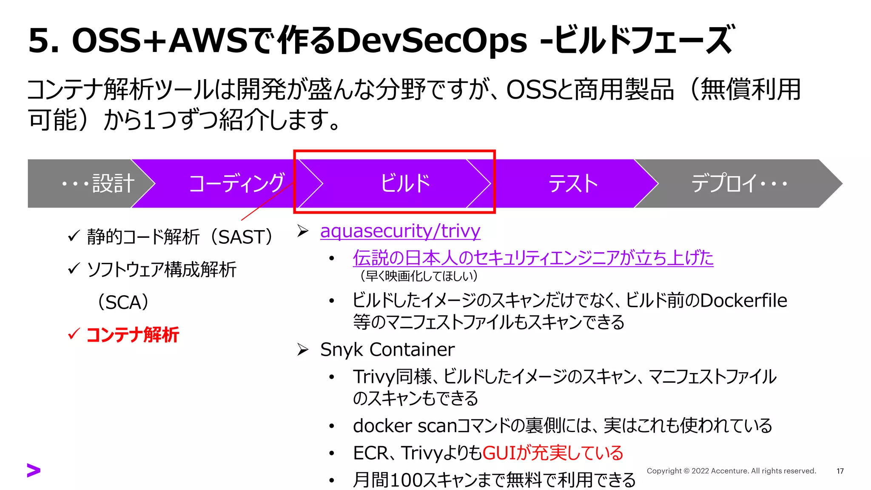
Task: Select the gray デプロイ phase arrow
Action: point(738,183)
